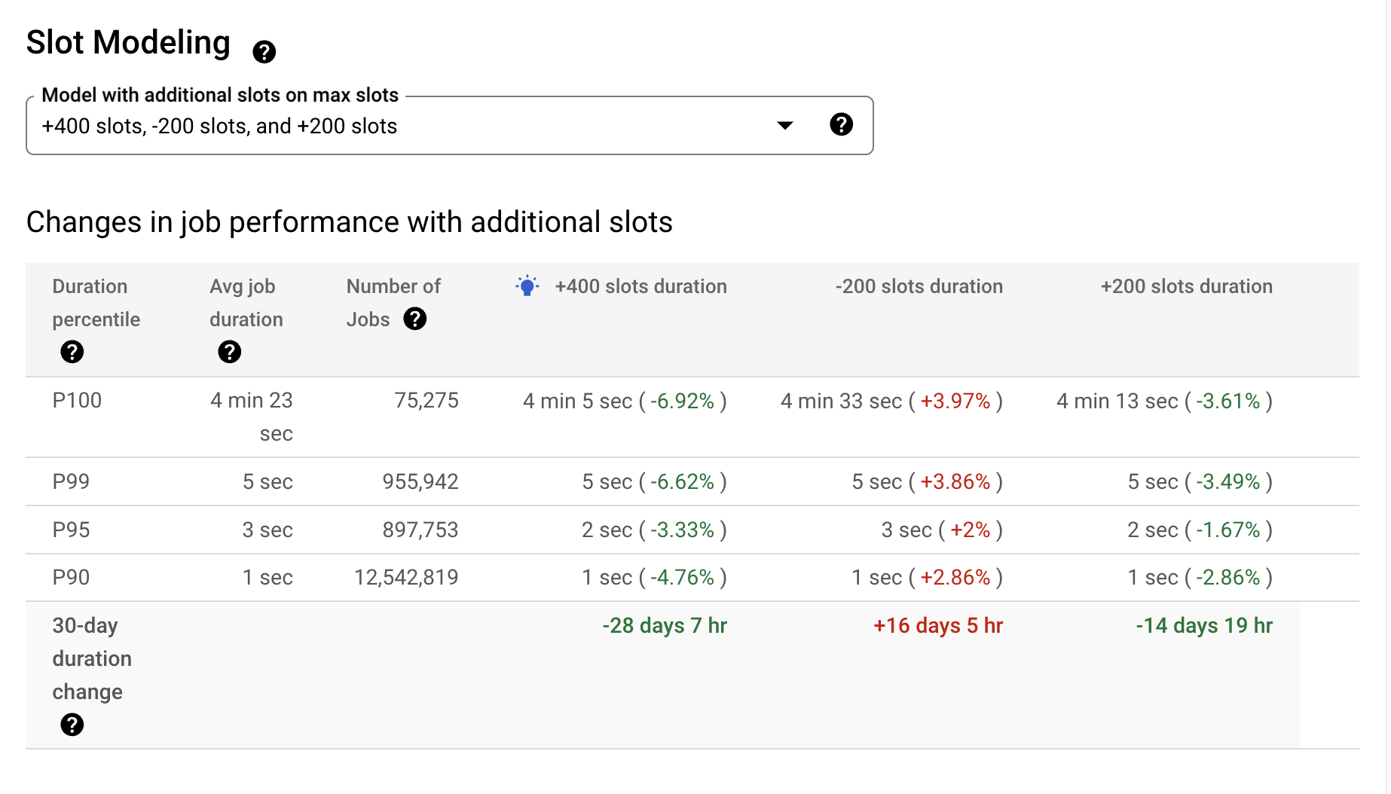Screen dimensions: 1391x794
Task: Click the P95 row label
Action: (x=71, y=530)
